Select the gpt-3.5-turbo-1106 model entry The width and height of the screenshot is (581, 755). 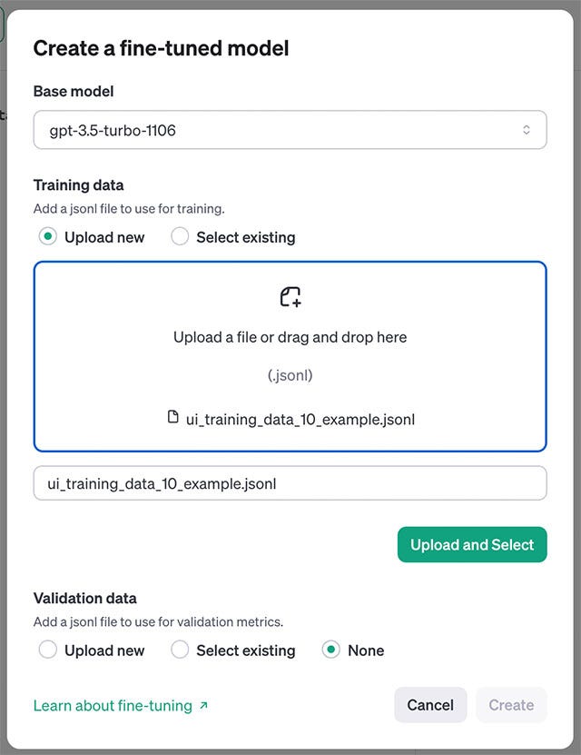pyautogui.click(x=109, y=129)
